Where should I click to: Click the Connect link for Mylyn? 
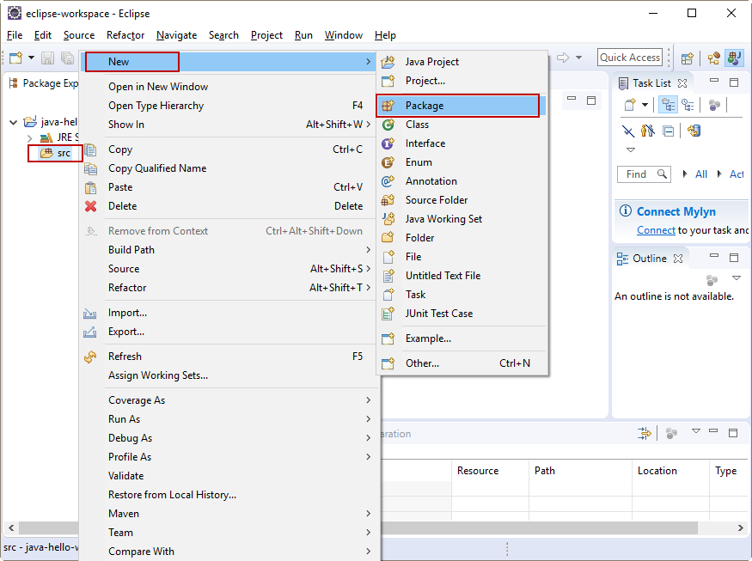point(656,230)
